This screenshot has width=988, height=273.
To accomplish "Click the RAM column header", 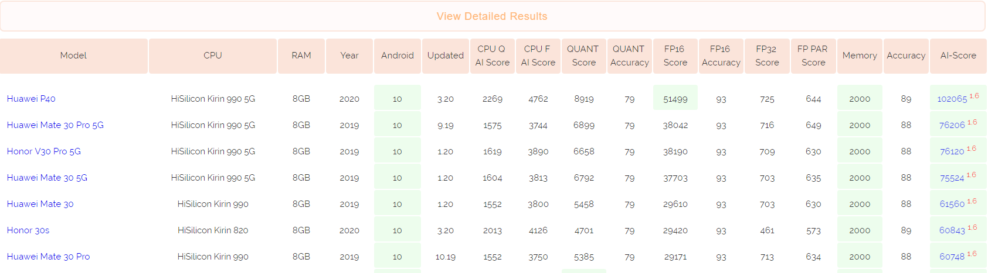I will pos(301,56).
